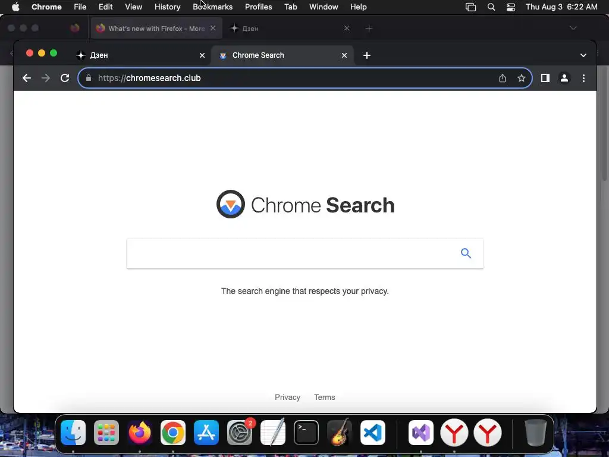Open the Privacy link
This screenshot has height=457, width=609.
287,397
